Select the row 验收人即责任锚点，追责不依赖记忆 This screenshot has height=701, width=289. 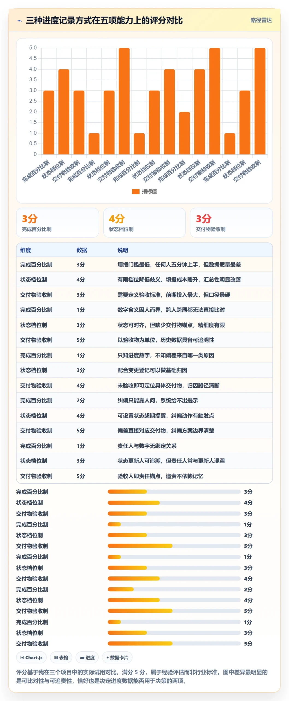pyautogui.click(x=144, y=476)
